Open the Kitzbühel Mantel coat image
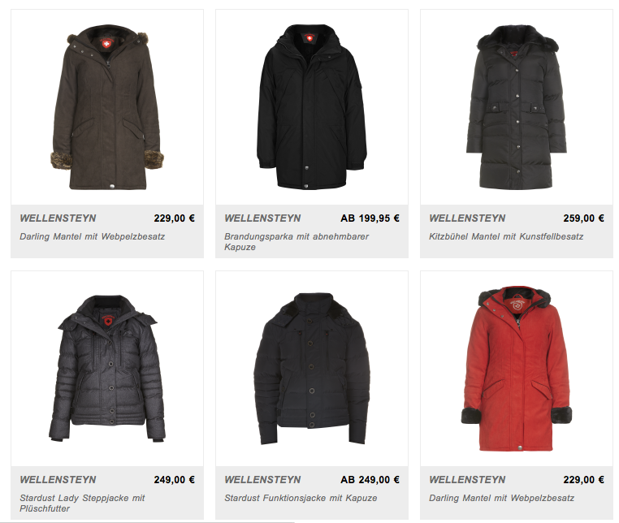This screenshot has width=619, height=523. point(517,107)
